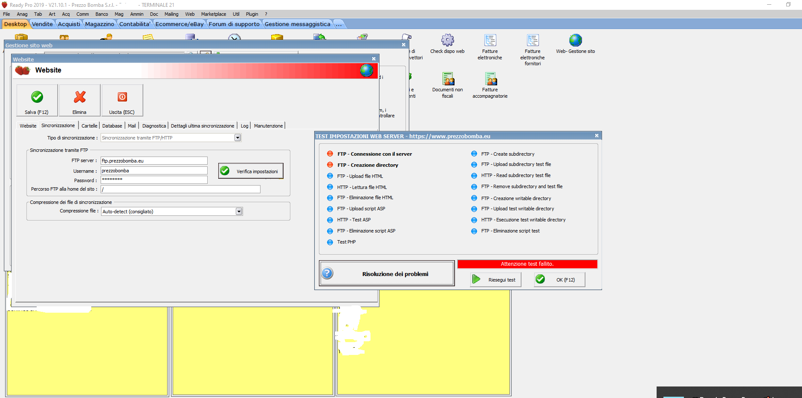Click red status icon for FTP Creazione directory
Image resolution: width=802 pixels, height=398 pixels.
pos(330,165)
